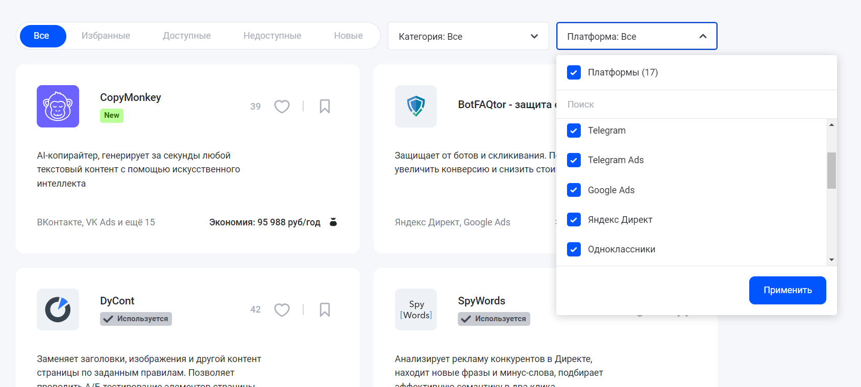The height and width of the screenshot is (387, 861).
Task: Switch to the Избранные tab
Action: click(106, 36)
